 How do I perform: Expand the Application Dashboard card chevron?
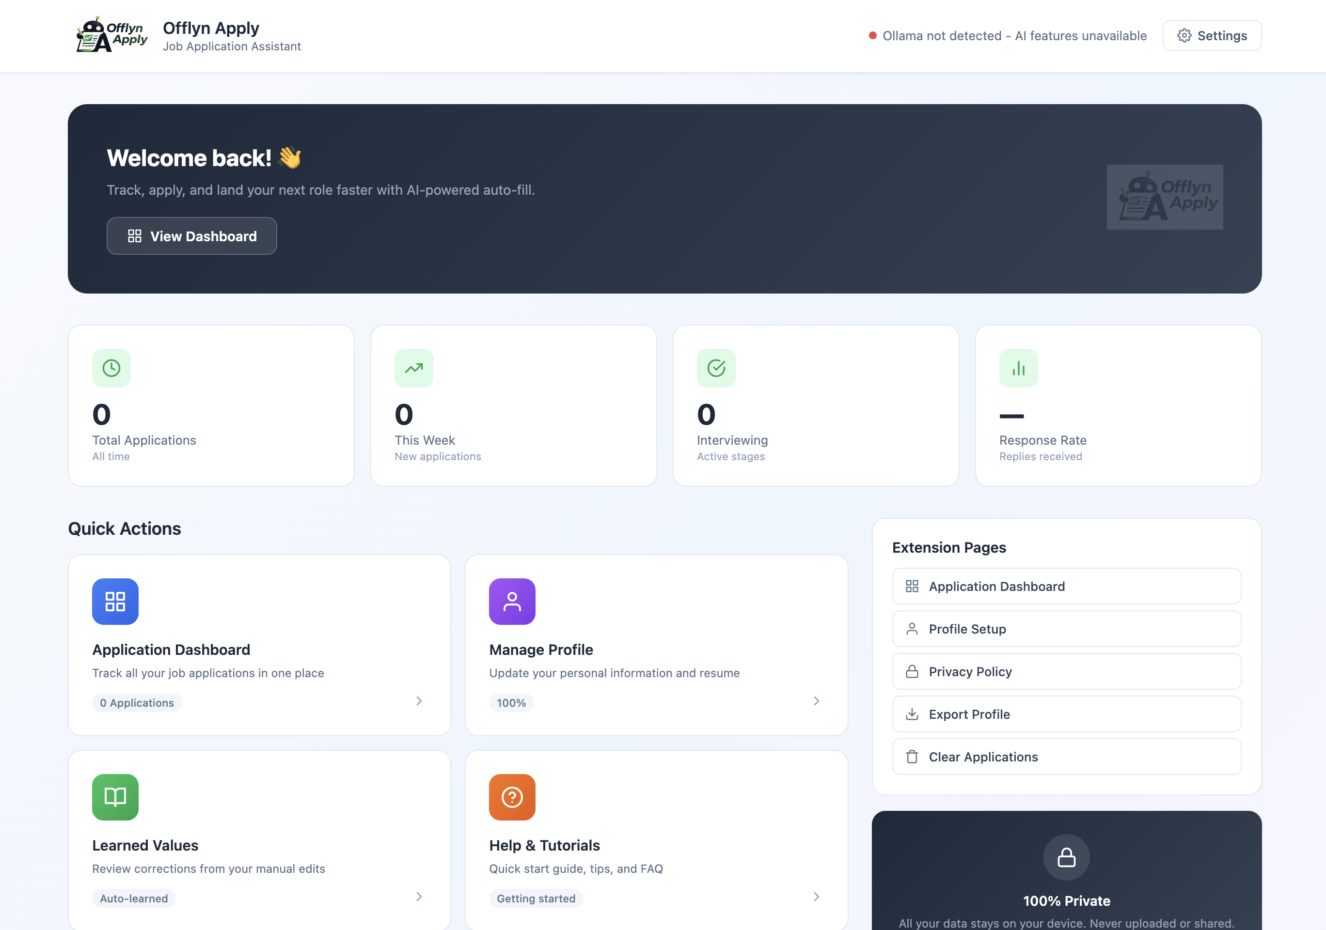click(x=419, y=701)
